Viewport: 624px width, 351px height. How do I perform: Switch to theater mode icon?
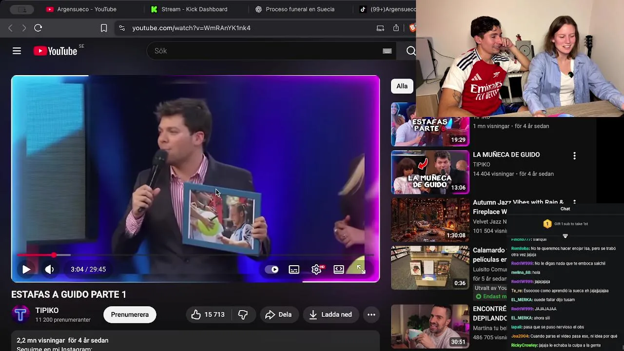tap(339, 269)
